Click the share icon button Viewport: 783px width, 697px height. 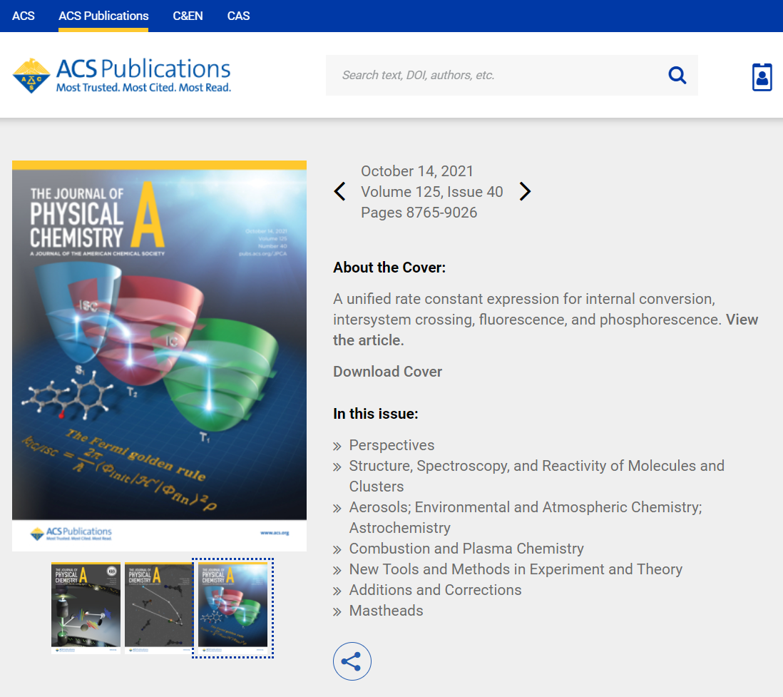[352, 661]
